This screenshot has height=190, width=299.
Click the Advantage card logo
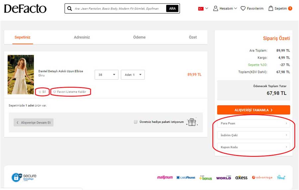[x=262, y=177]
